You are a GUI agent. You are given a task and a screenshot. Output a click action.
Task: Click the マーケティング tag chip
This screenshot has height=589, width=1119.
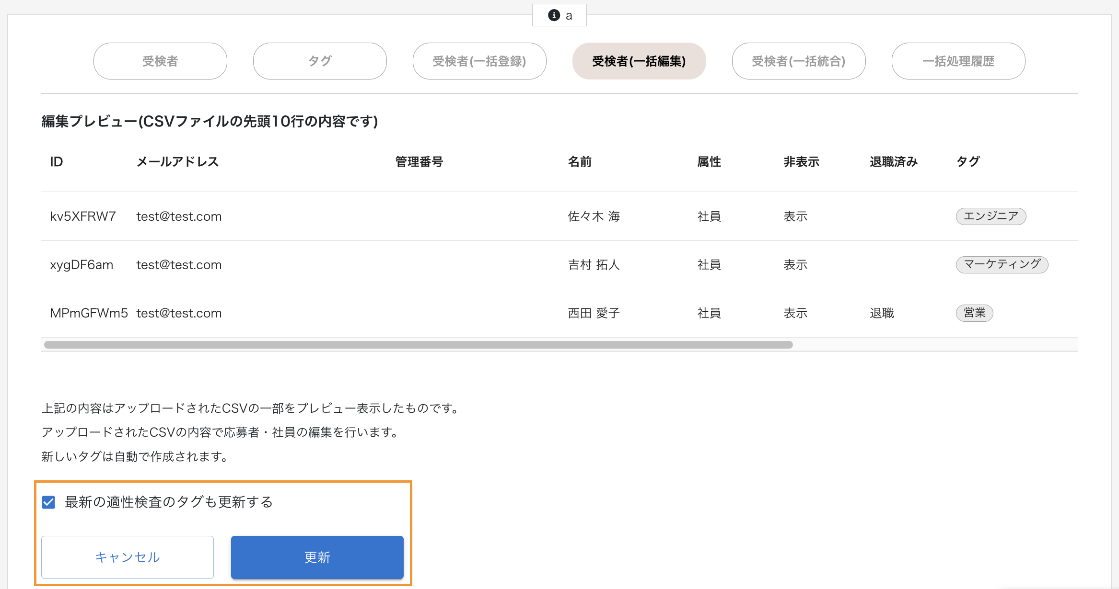(x=1002, y=265)
